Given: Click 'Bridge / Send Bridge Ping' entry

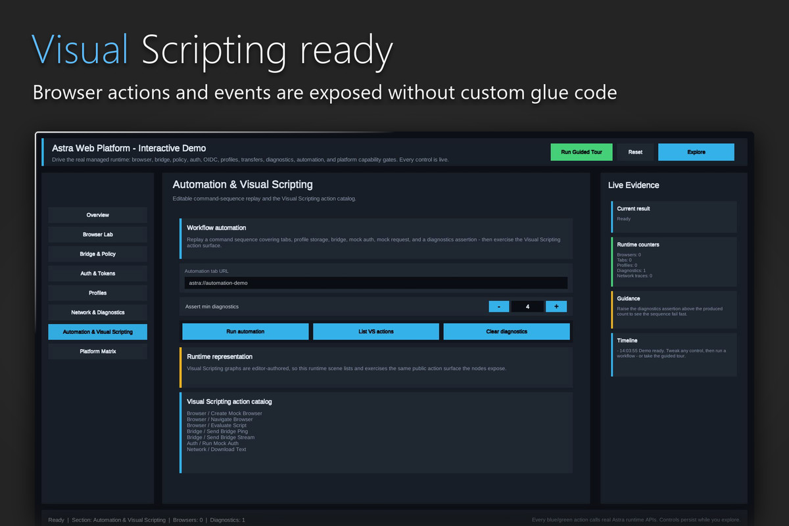Looking at the screenshot, I should click(x=217, y=431).
